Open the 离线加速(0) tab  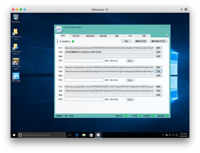pyautogui.click(x=90, y=36)
